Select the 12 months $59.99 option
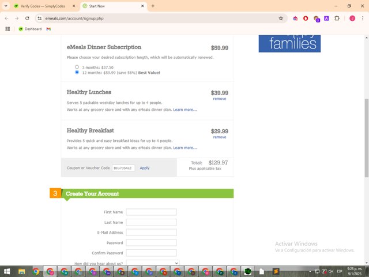The height and width of the screenshot is (277, 369). click(77, 72)
